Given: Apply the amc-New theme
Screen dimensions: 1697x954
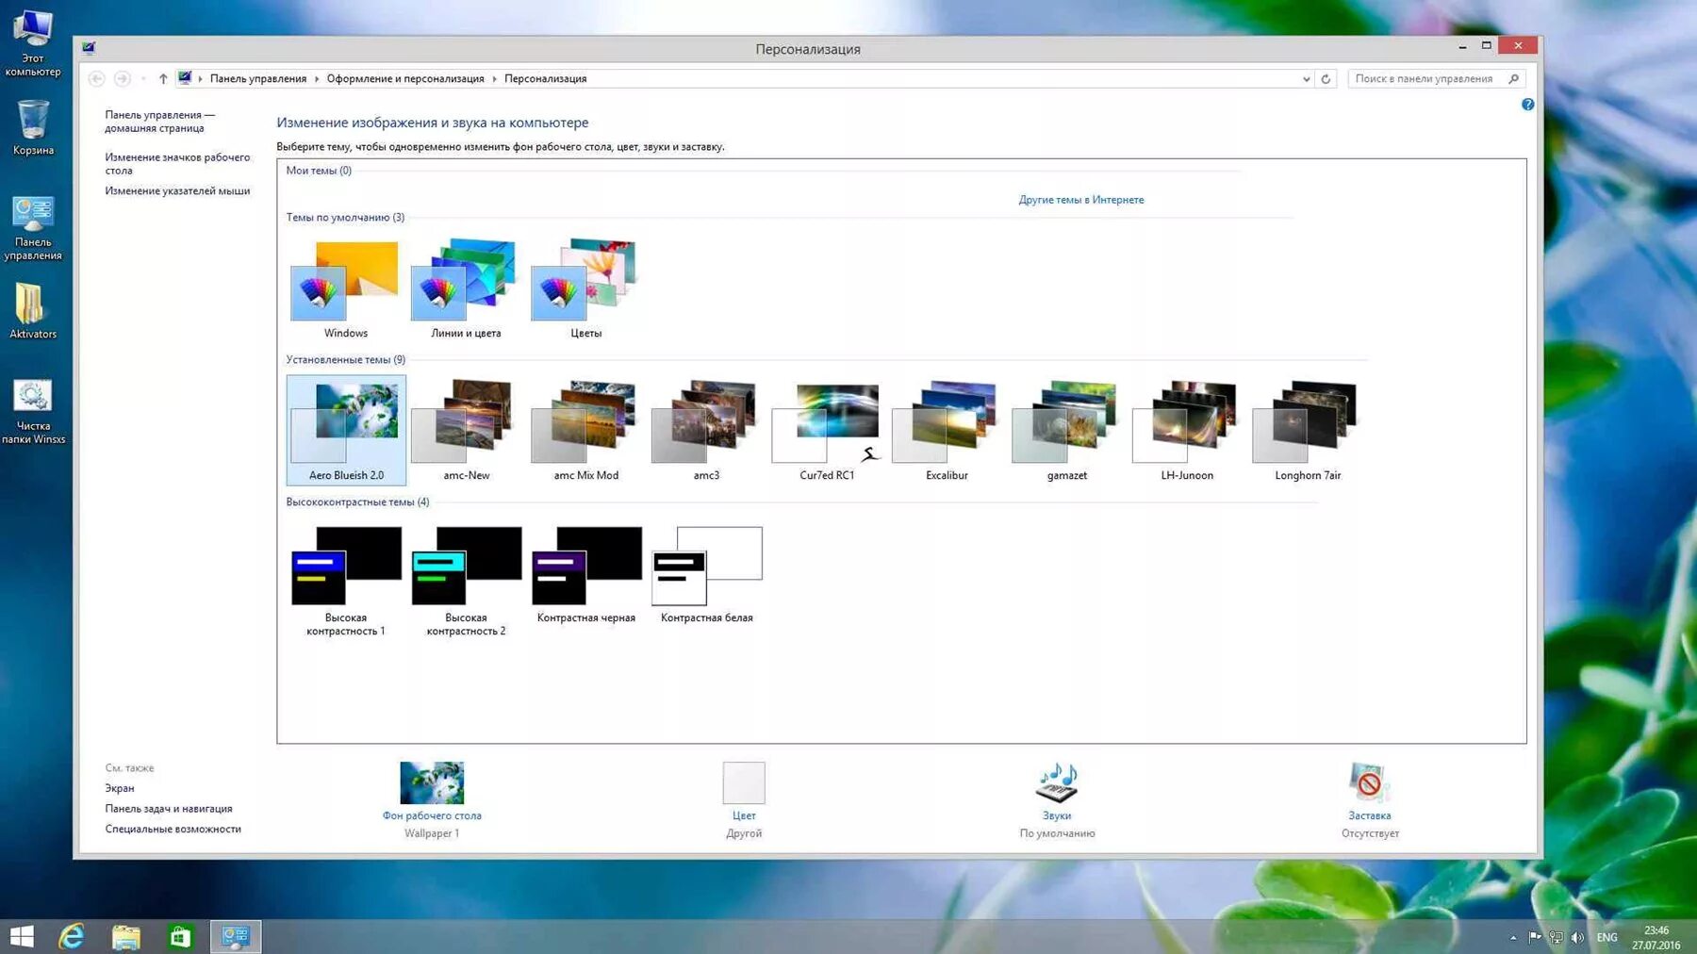Looking at the screenshot, I should pos(466,430).
